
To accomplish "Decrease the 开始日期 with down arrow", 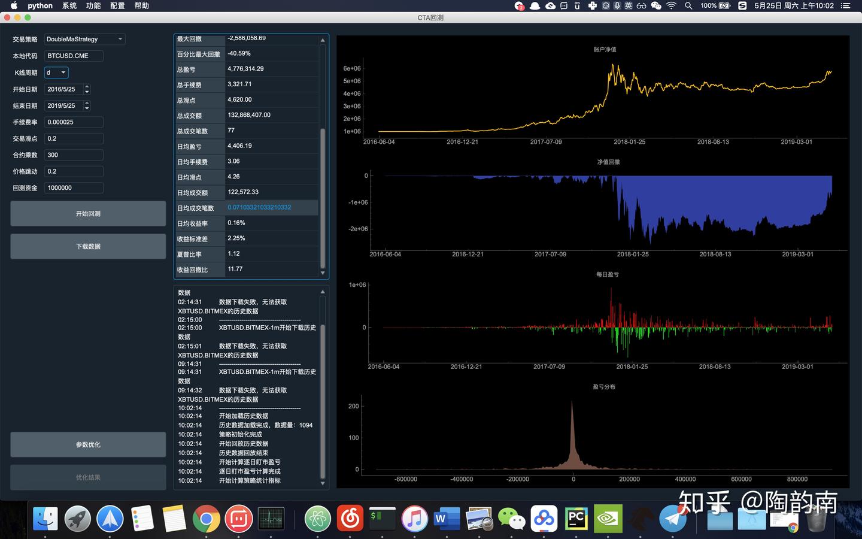I will pos(87,92).
